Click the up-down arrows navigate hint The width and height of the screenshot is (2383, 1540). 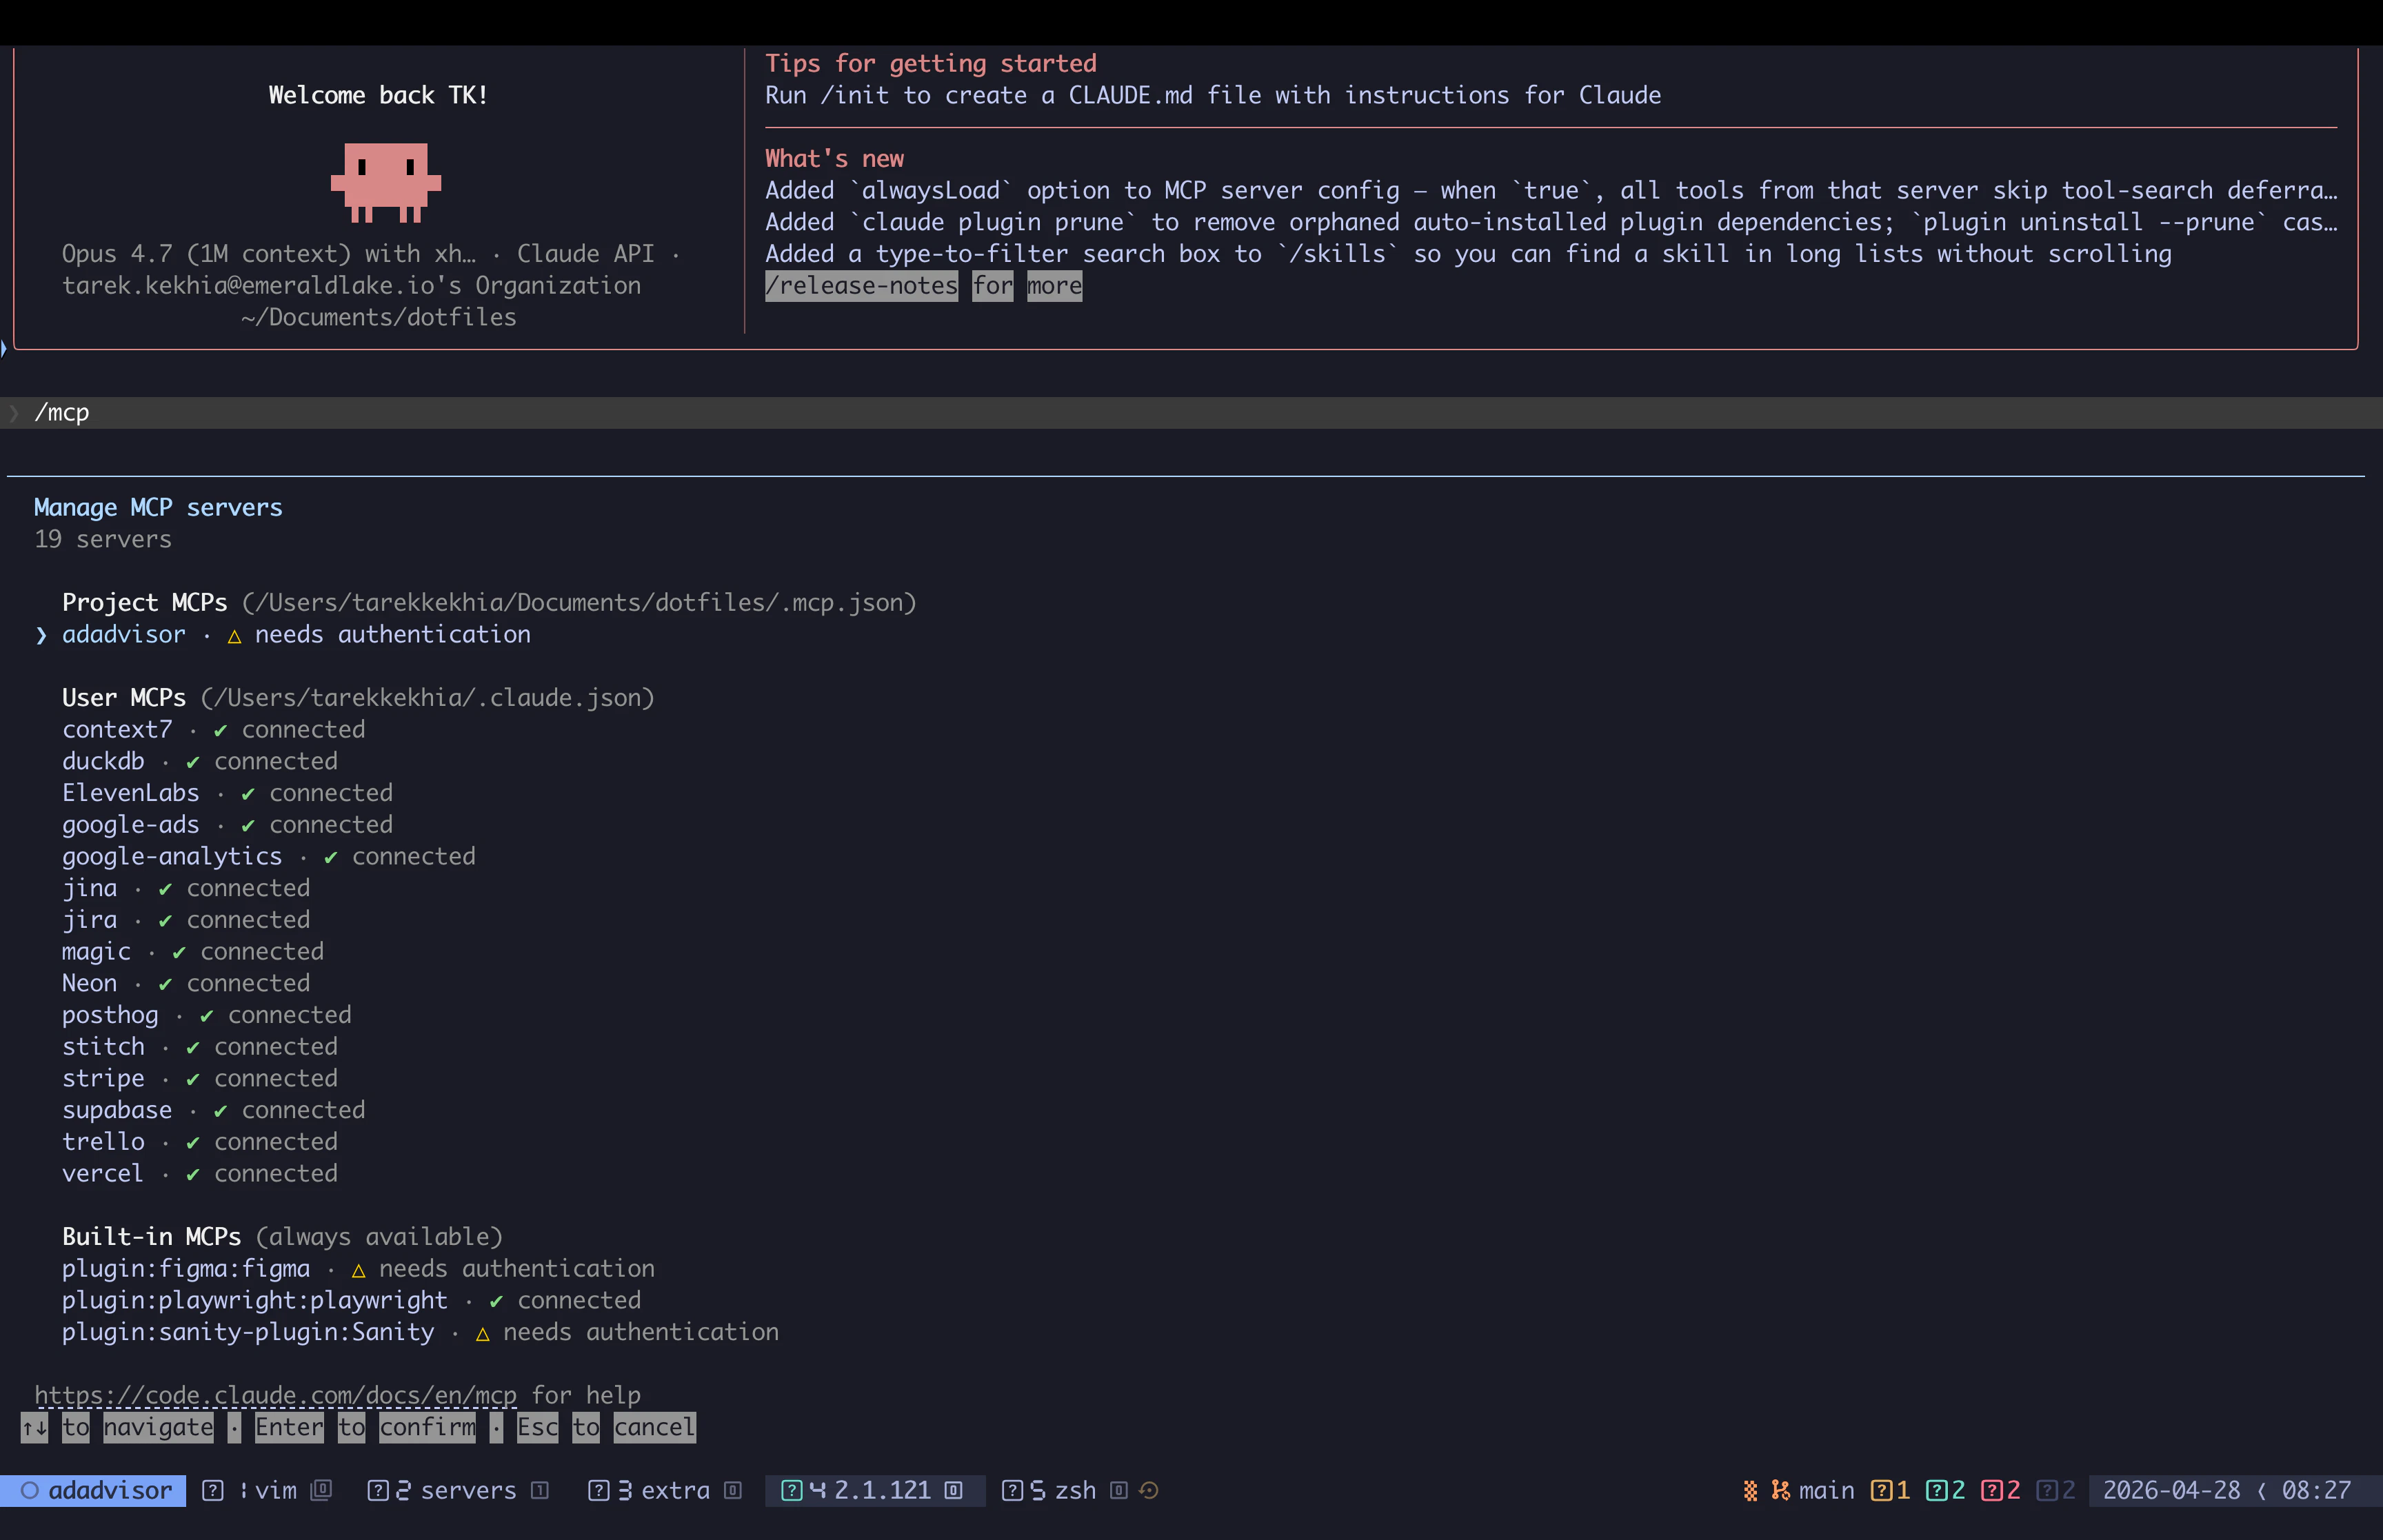(x=34, y=1427)
